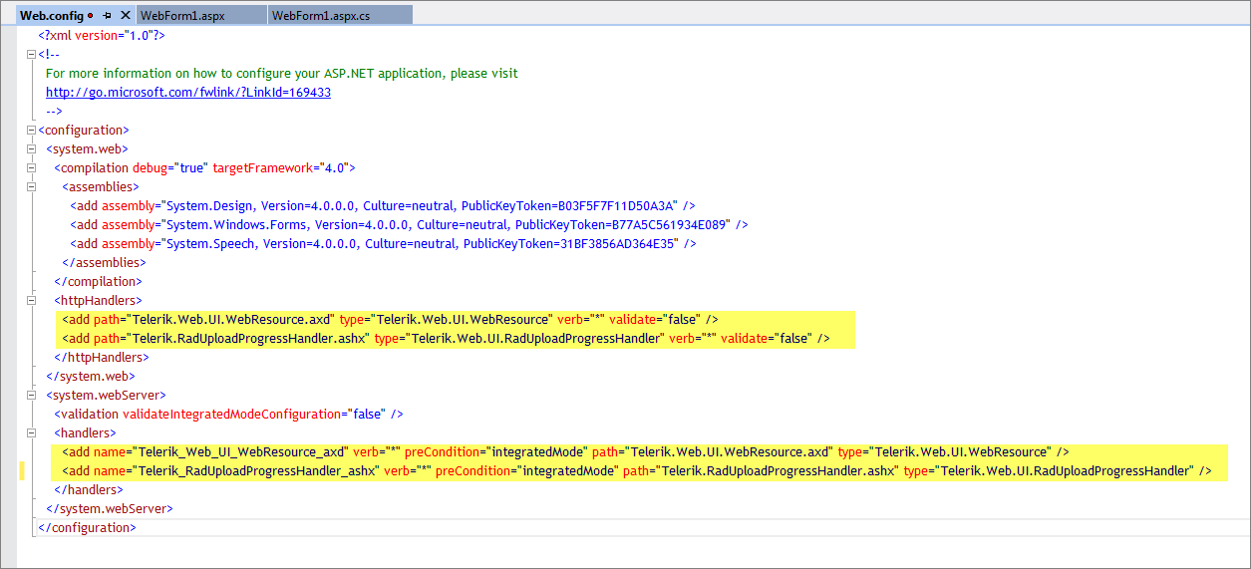Collapse the handlers node
Image resolution: width=1251 pixels, height=569 pixels.
(32, 432)
